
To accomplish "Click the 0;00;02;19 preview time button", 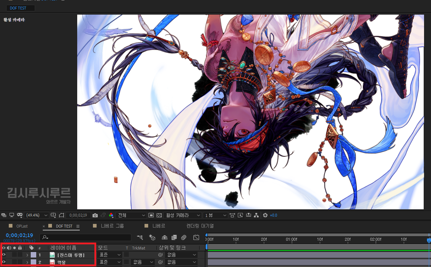I will pos(78,215).
